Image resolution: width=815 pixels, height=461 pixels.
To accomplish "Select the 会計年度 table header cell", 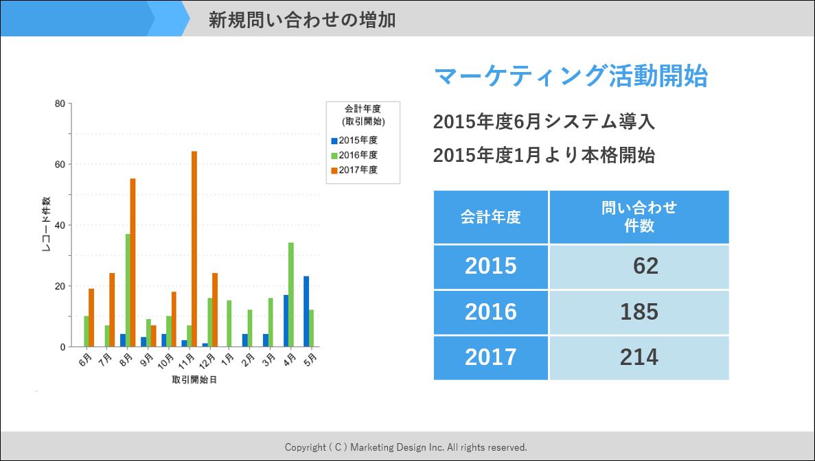I will (x=491, y=217).
